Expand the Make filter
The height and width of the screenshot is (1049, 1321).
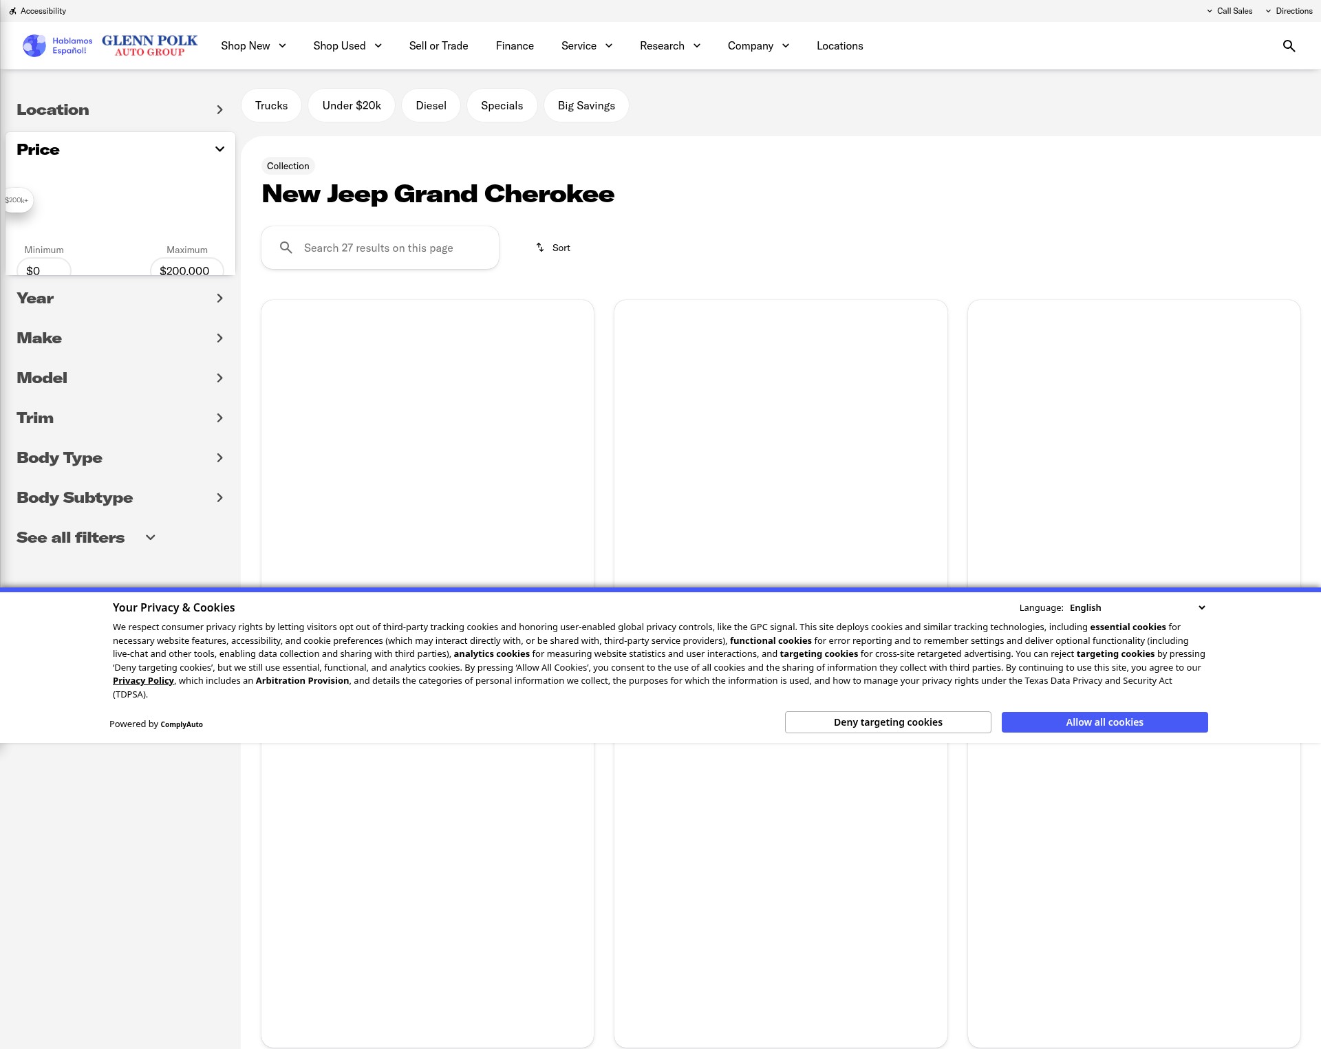coord(120,338)
